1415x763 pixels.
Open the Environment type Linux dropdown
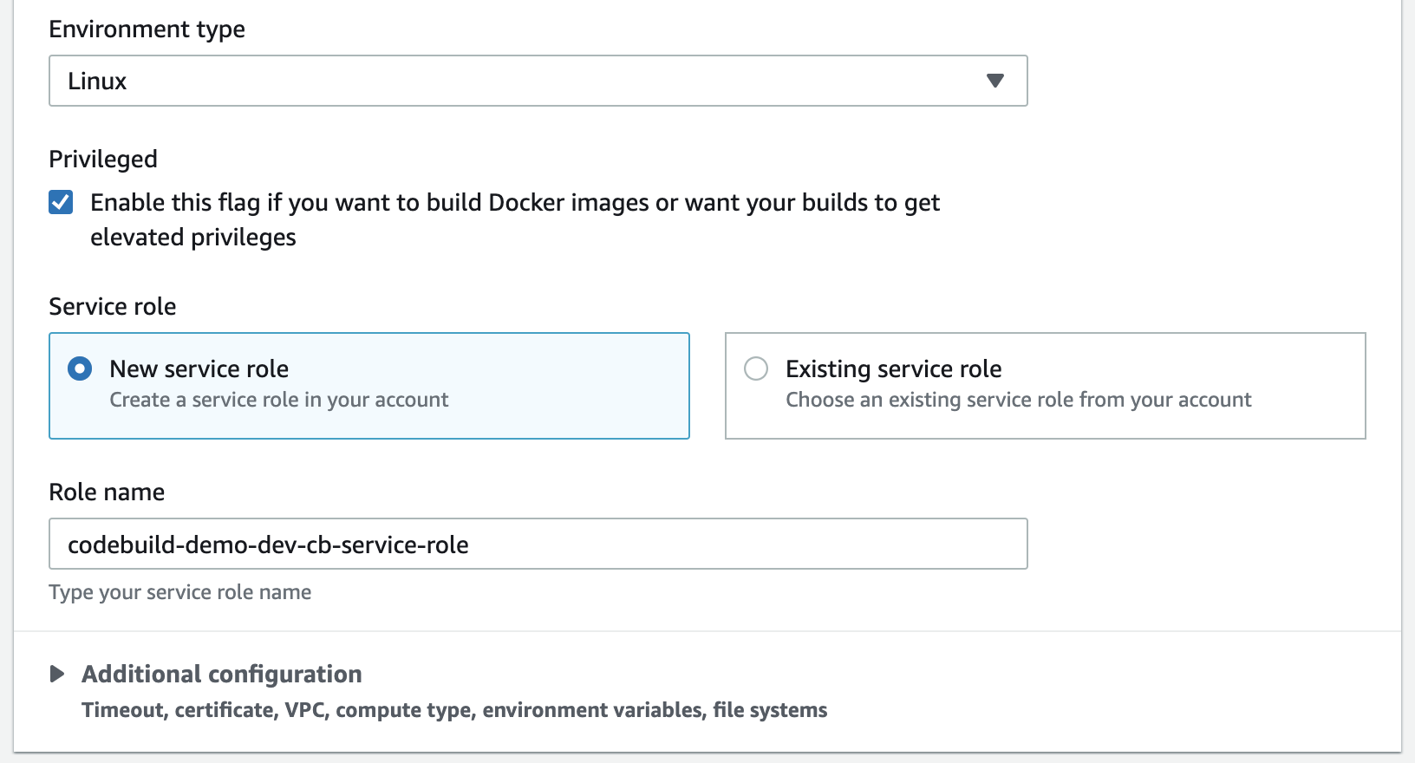(538, 81)
